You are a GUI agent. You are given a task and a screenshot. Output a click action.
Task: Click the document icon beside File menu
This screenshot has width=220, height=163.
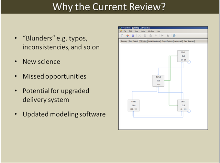[121, 31]
